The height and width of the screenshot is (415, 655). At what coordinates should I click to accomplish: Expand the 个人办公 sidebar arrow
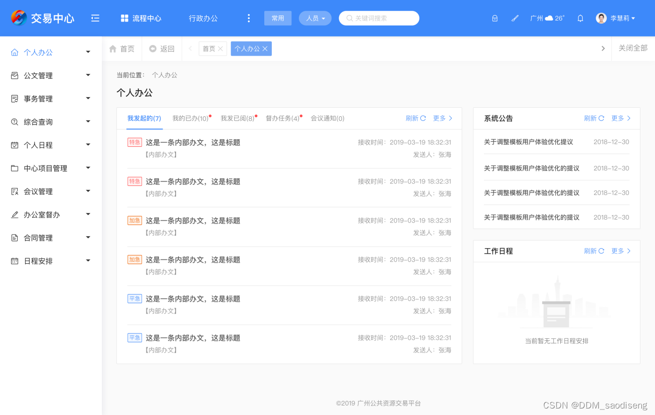88,52
